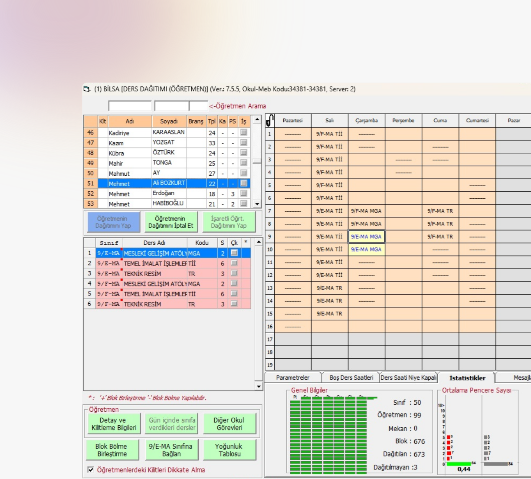Click the İş box for Mahmut AY
The image size is (531, 479).
244,173
